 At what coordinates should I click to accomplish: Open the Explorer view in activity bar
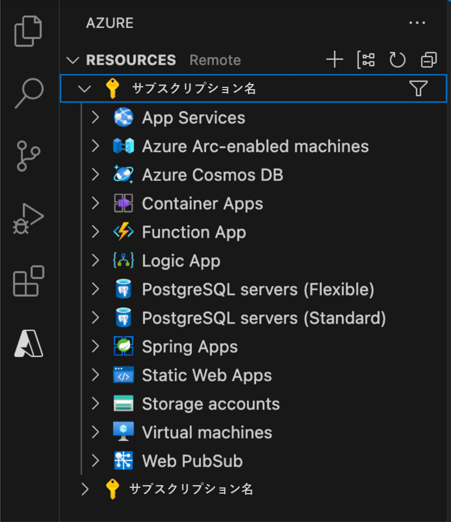pos(28,31)
